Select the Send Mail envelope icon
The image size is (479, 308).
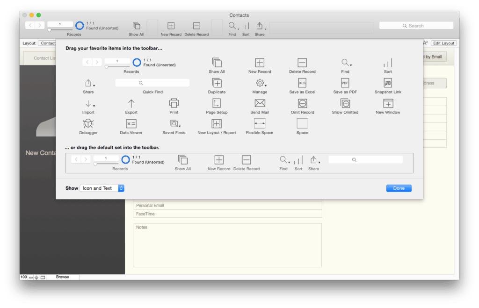tap(260, 103)
